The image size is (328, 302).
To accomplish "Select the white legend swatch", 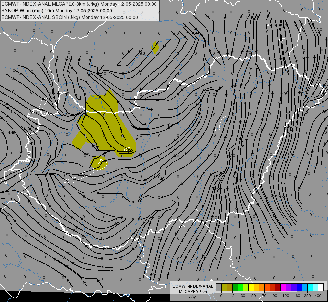I will (321, 287).
